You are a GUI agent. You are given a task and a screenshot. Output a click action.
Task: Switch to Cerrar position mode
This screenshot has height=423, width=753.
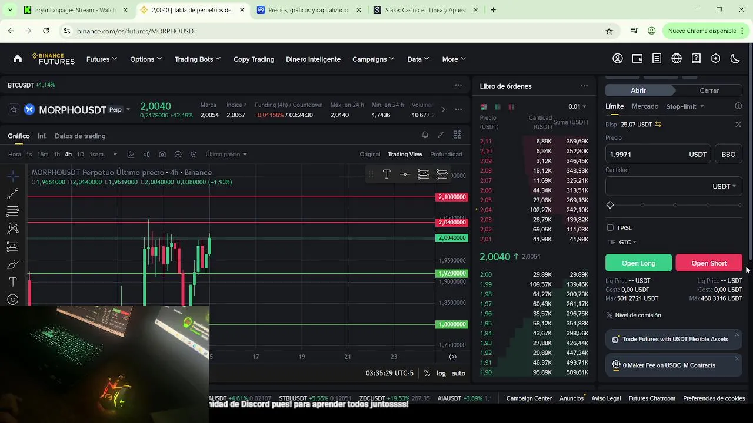[x=709, y=90]
